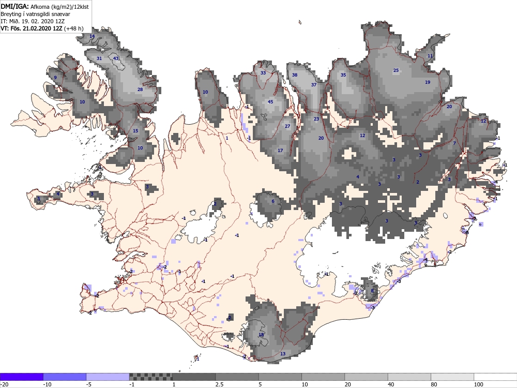
Task: Click the legend label '-10'
Action: click(x=48, y=384)
